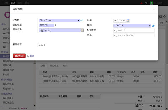
Task: Expand the X 05/2015 period dropdown
Action: [150, 26]
